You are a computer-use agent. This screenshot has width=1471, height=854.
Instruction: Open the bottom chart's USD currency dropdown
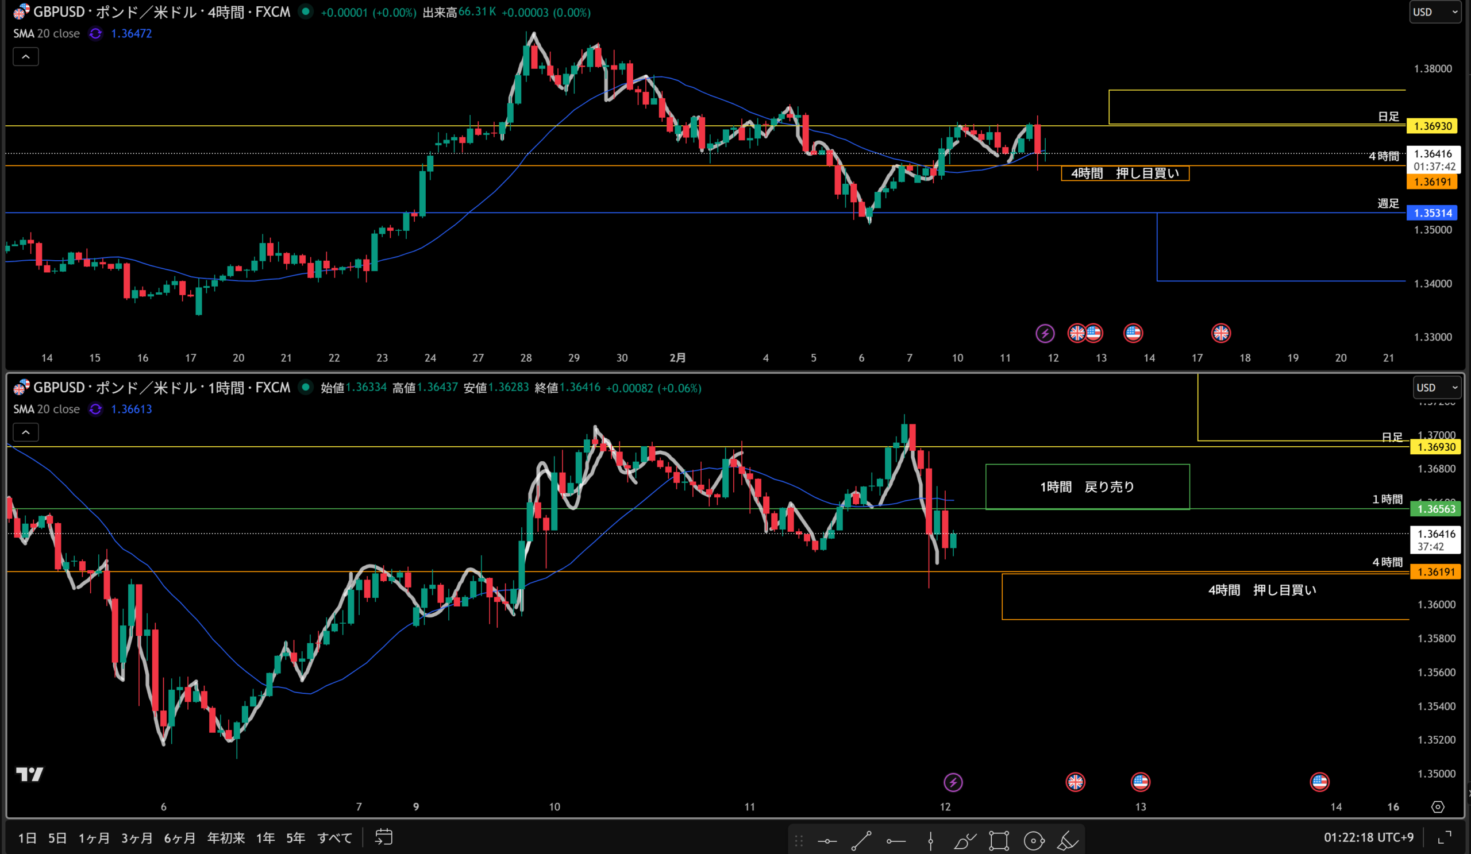coord(1437,387)
